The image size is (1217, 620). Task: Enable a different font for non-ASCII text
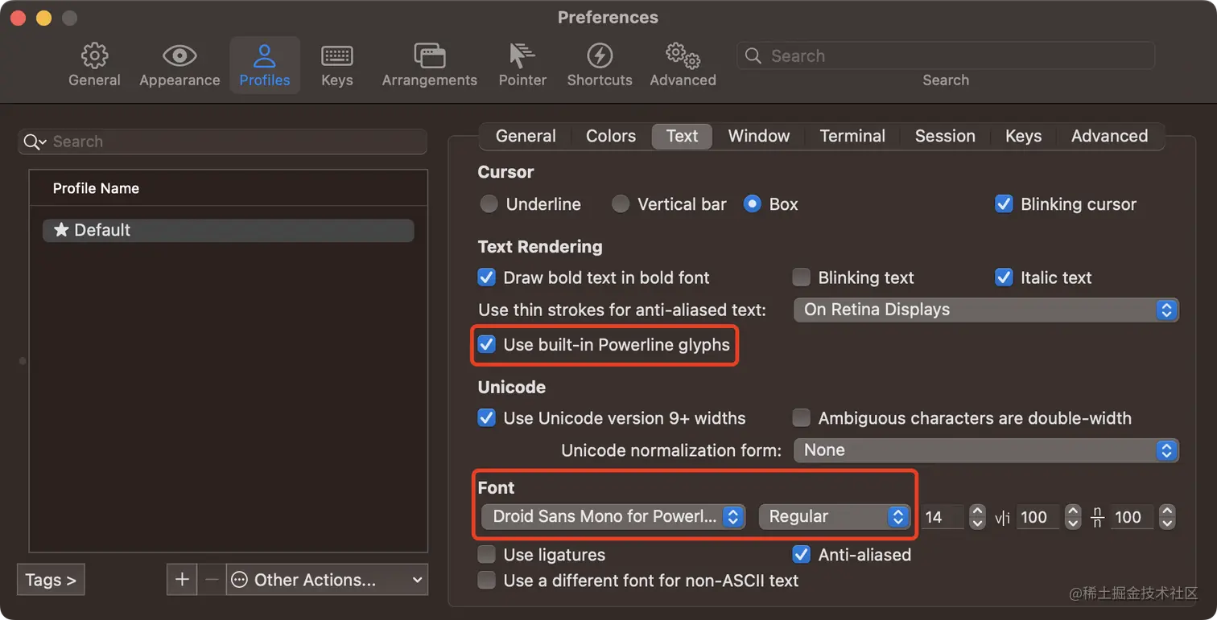(486, 581)
